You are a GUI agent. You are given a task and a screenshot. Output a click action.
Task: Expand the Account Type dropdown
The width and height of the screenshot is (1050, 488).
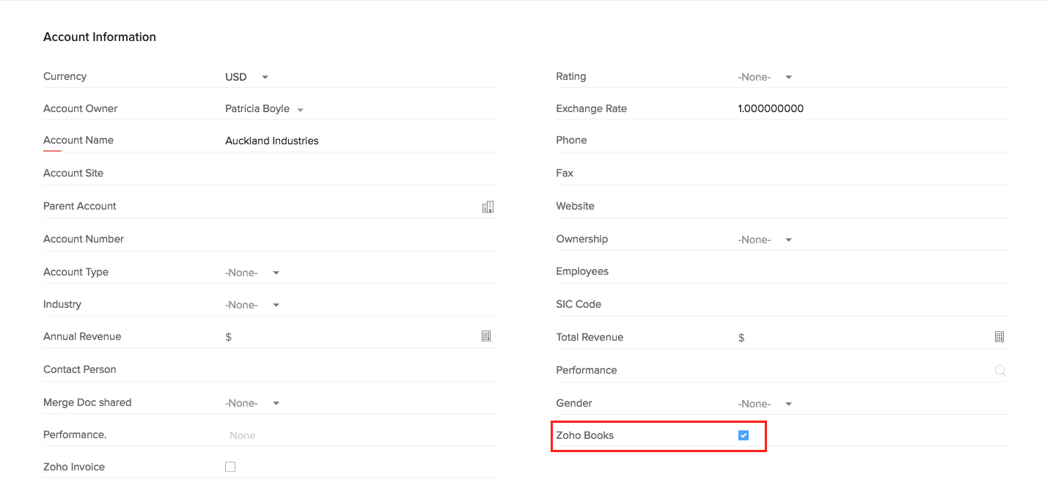point(253,272)
